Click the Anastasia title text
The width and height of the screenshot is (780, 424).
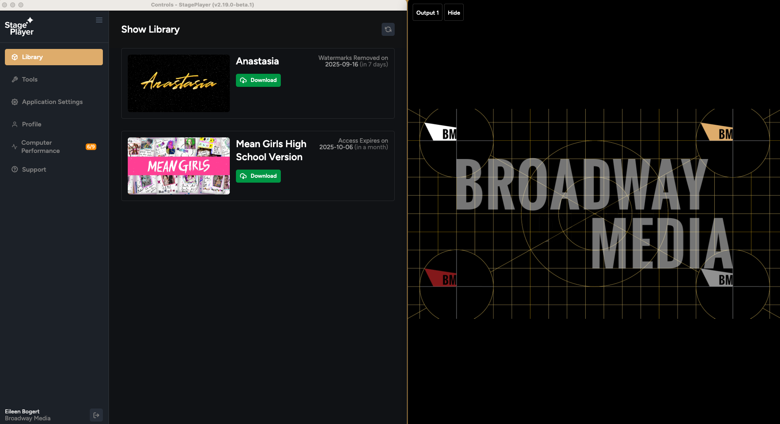coord(258,61)
